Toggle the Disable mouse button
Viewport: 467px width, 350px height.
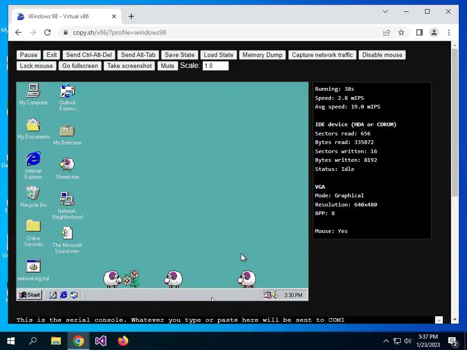click(382, 55)
